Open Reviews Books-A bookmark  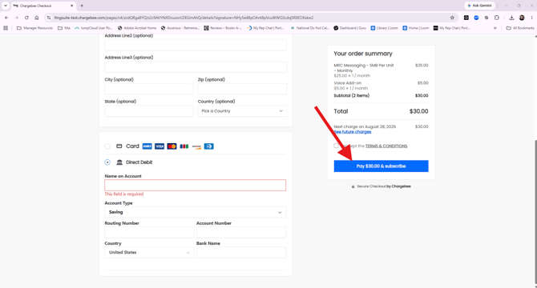[x=223, y=28]
